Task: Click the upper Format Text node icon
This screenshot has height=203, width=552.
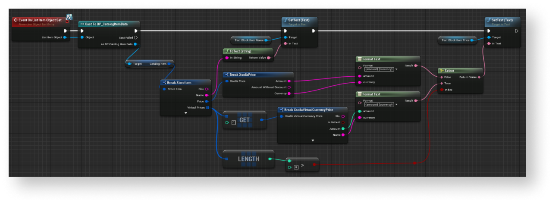Action: (359, 59)
